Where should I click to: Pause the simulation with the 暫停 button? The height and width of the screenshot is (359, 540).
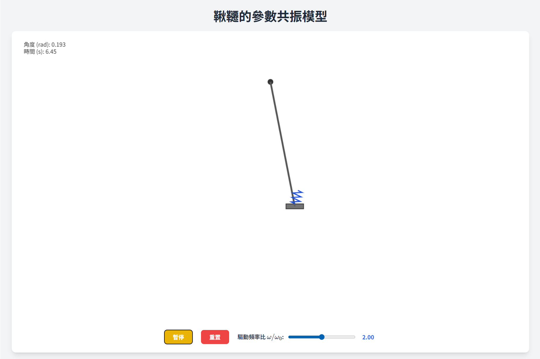(178, 337)
